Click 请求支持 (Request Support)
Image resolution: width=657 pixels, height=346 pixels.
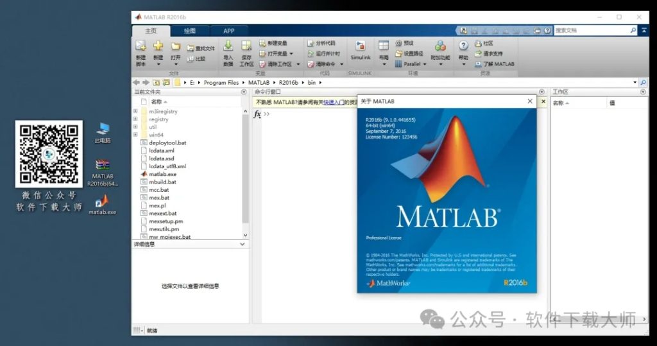[x=488, y=54]
